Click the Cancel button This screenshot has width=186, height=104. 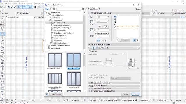click(x=125, y=94)
